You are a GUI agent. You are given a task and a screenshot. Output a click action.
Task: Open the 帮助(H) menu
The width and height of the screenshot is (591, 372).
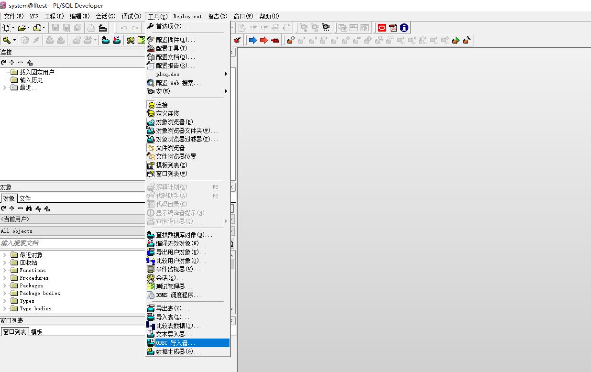[269, 16]
